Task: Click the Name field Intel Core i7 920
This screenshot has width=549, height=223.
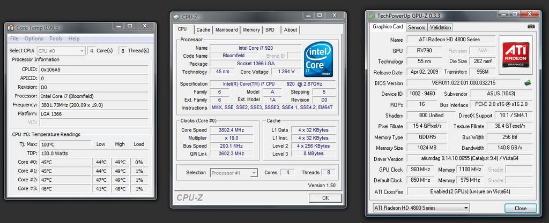Action: pos(256,48)
